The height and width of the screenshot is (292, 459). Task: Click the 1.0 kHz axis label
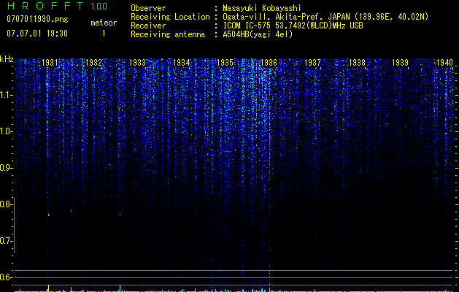6,131
